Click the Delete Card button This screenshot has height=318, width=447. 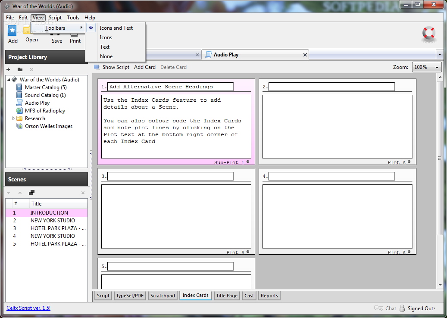(x=173, y=67)
